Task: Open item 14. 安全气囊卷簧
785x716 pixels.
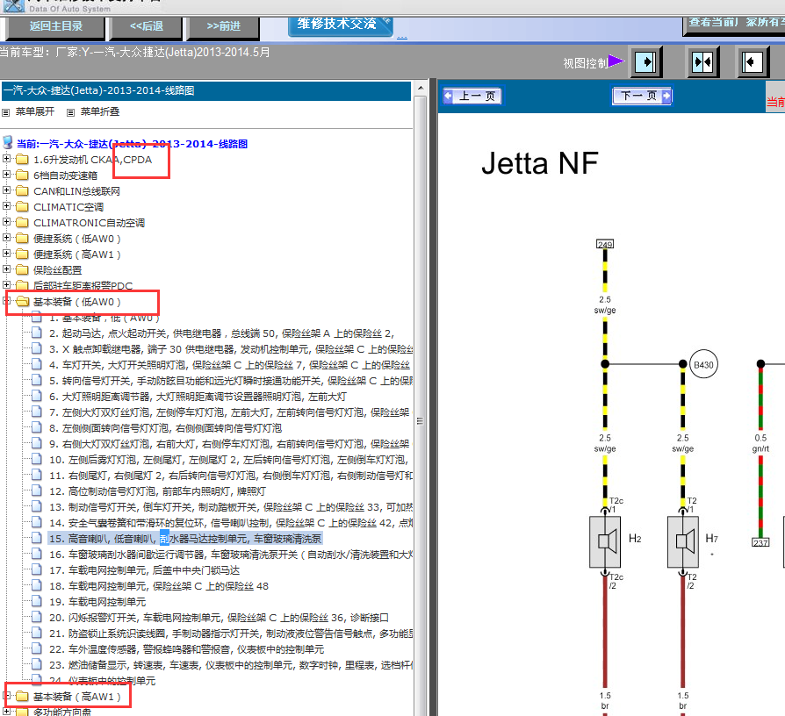Action: (x=231, y=523)
